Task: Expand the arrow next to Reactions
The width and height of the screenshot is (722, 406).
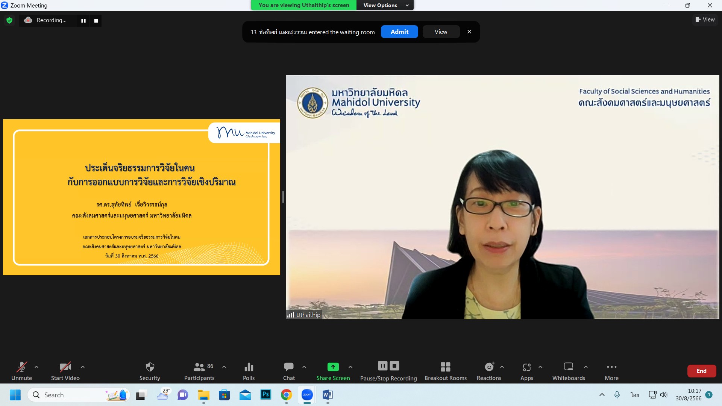Action: (x=502, y=367)
